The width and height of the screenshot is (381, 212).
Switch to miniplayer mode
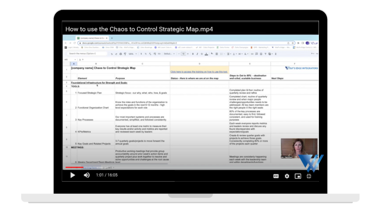[298, 176]
